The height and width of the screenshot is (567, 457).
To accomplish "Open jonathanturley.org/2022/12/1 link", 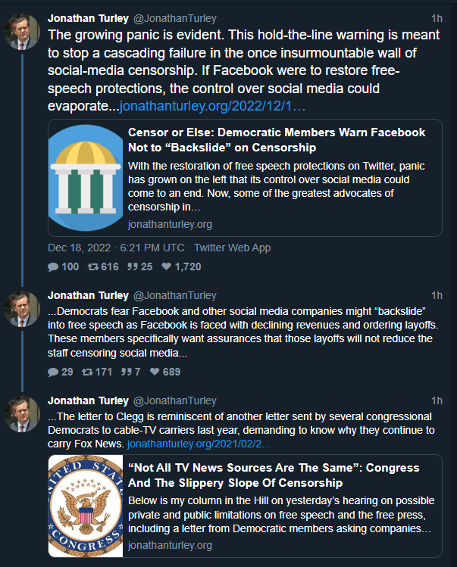I will [213, 106].
